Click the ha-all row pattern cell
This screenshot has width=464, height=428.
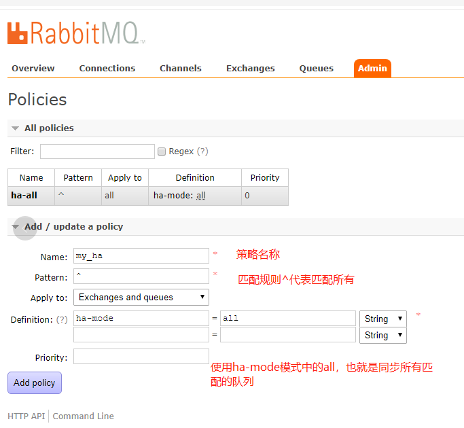pos(78,196)
